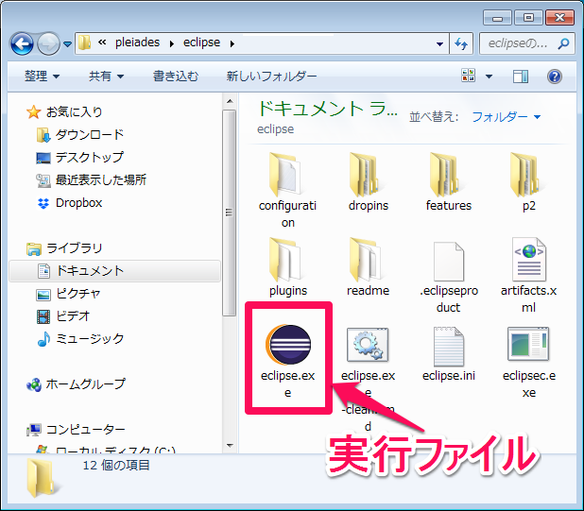Viewport: 584px width, 511px height.
Task: Expand the address bar history dropdown
Action: 439,43
